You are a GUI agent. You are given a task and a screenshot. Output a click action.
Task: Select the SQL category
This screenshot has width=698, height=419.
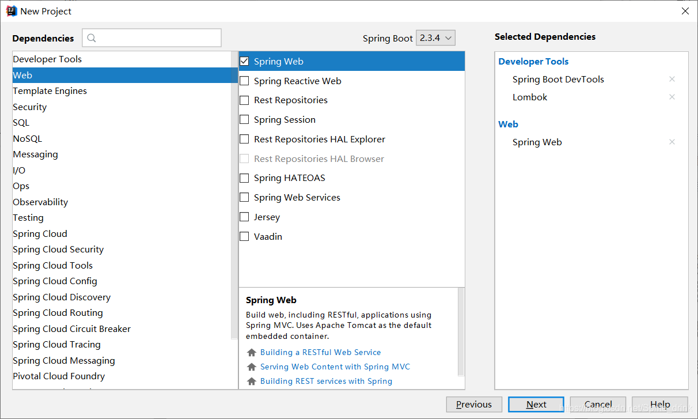pos(122,123)
